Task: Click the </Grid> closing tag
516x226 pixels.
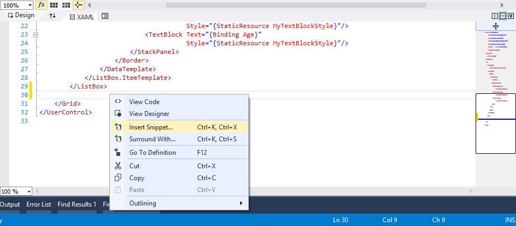Action: pos(67,104)
